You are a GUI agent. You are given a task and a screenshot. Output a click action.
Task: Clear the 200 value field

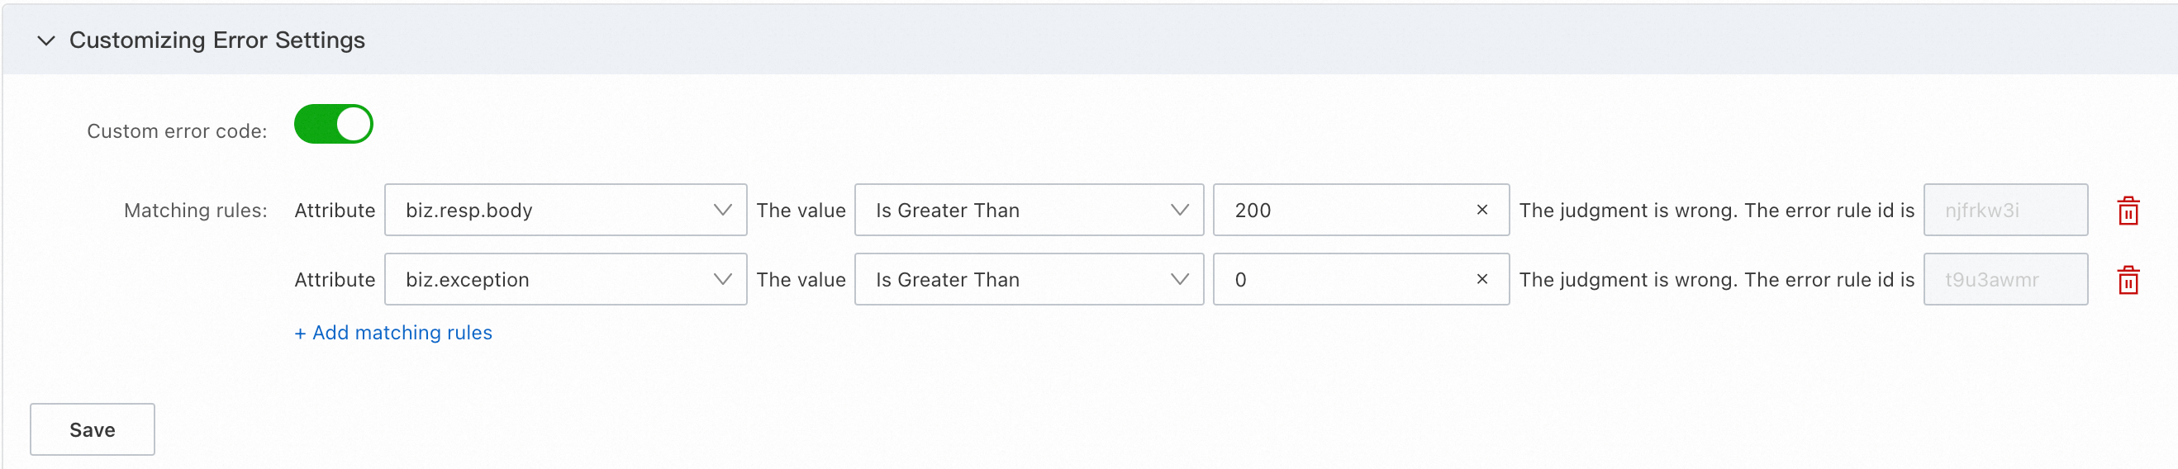click(x=1481, y=210)
